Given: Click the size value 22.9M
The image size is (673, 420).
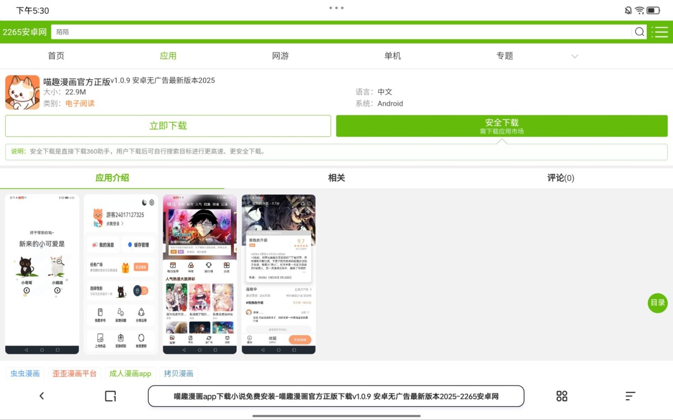Looking at the screenshot, I should (76, 92).
